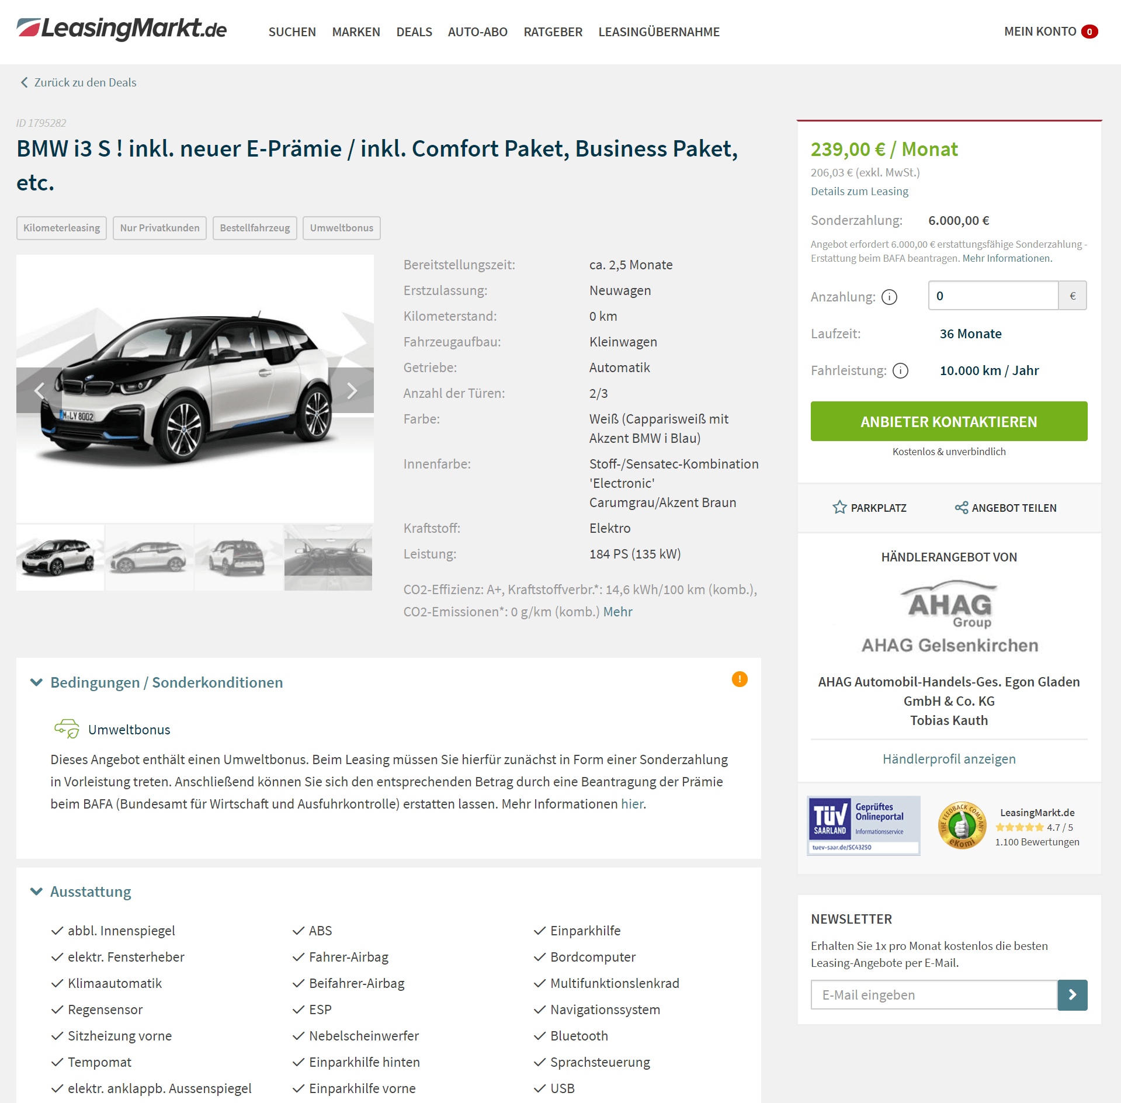Screen dimensions: 1121x1103
Task: Open the LEASINGÜBERNAHME menu item
Action: (659, 32)
